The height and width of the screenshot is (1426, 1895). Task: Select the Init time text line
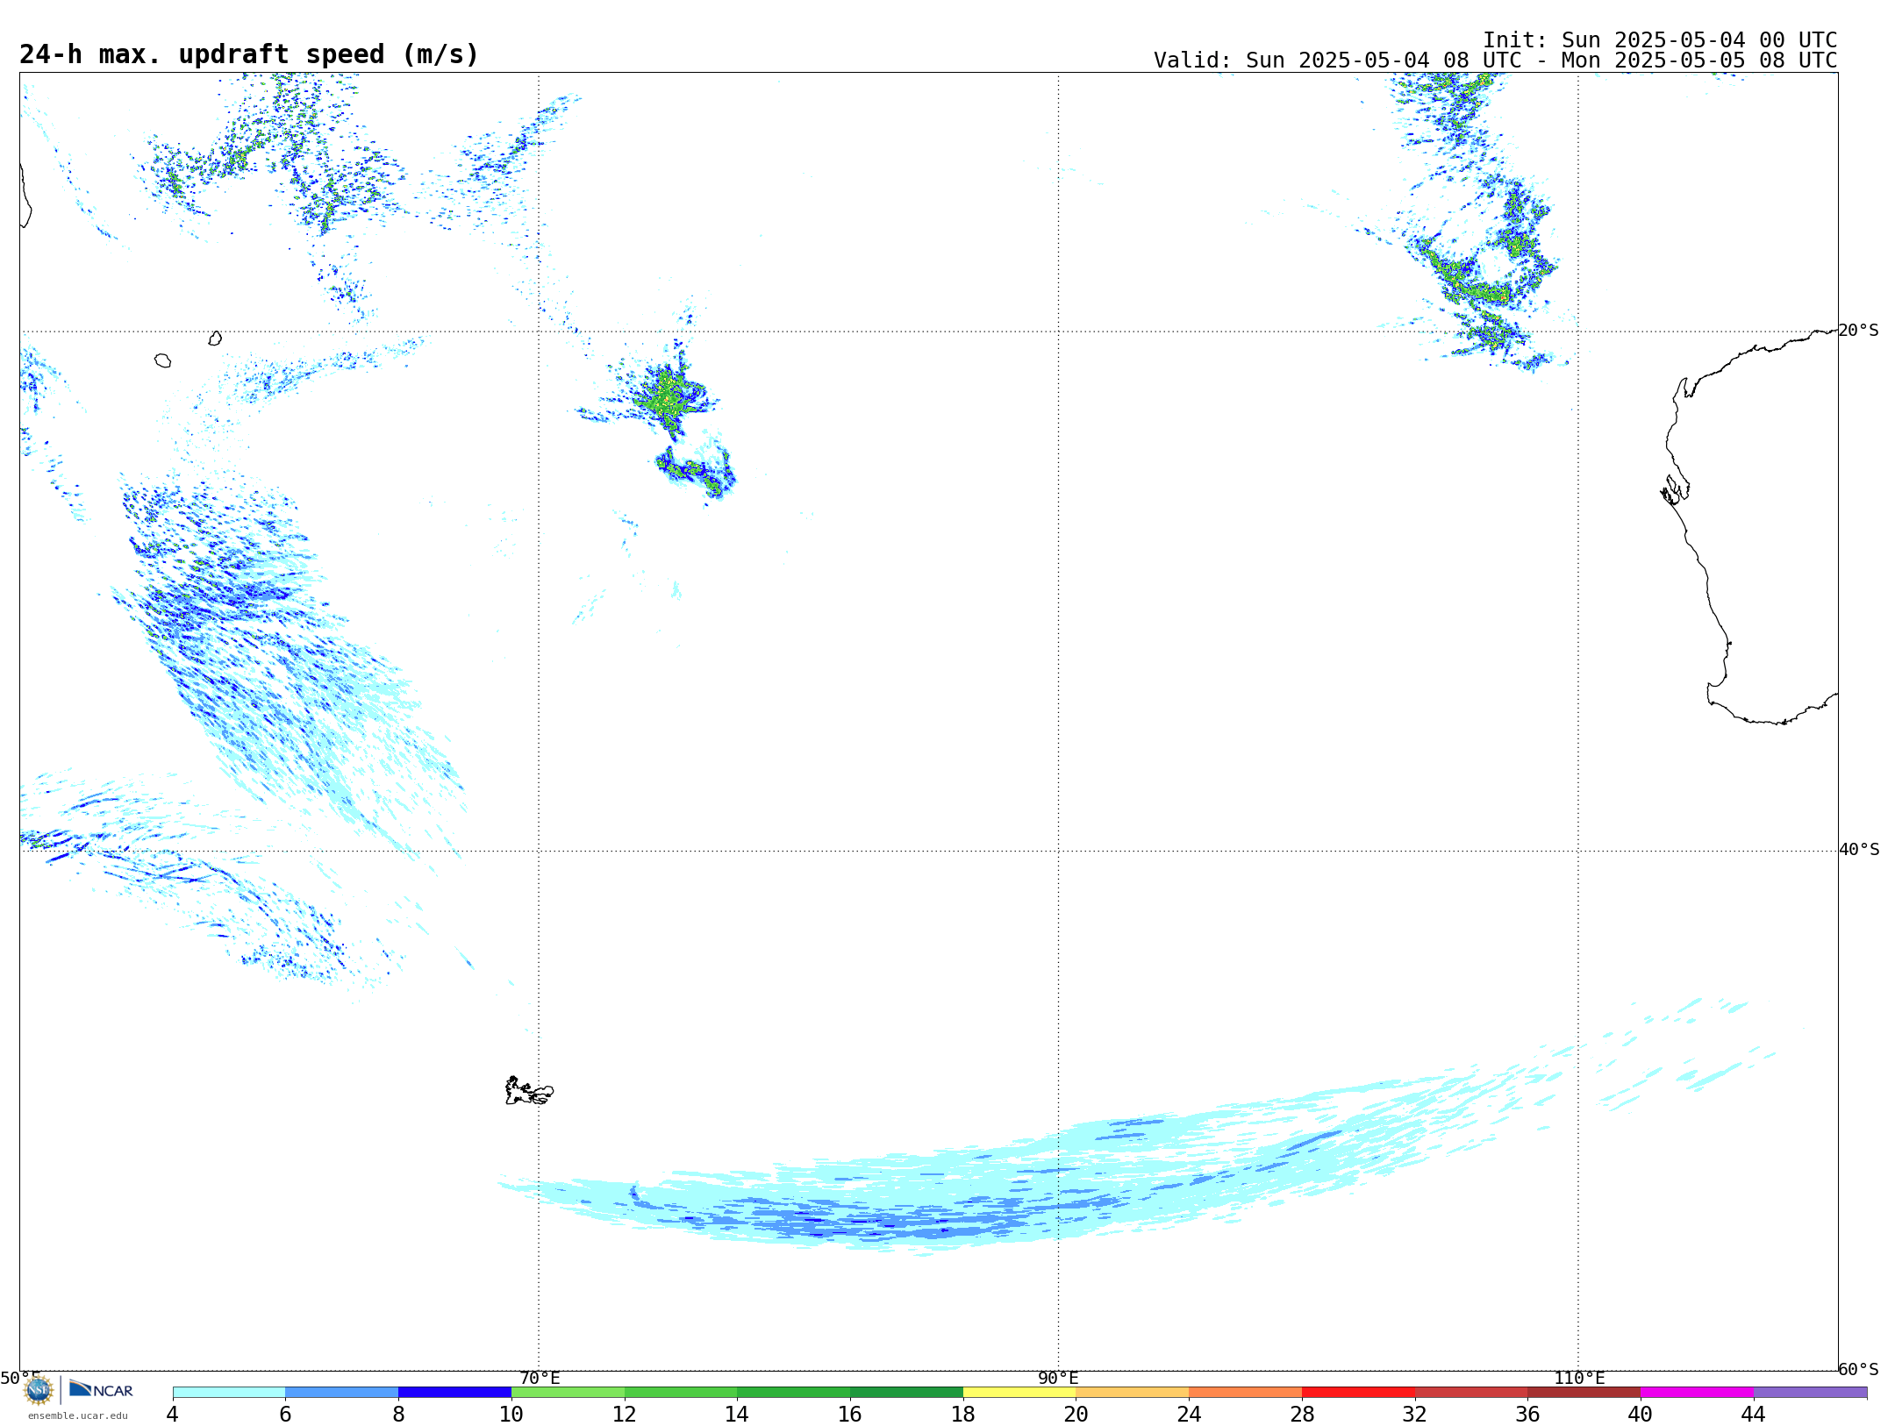click(1659, 40)
